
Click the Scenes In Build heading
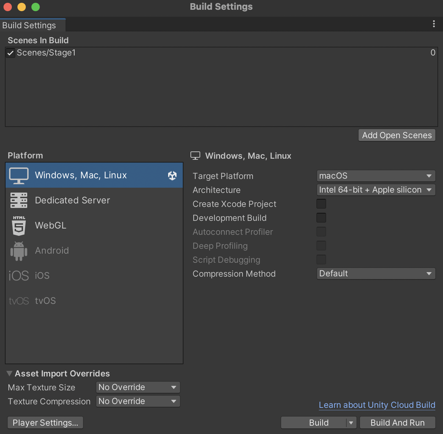(38, 40)
